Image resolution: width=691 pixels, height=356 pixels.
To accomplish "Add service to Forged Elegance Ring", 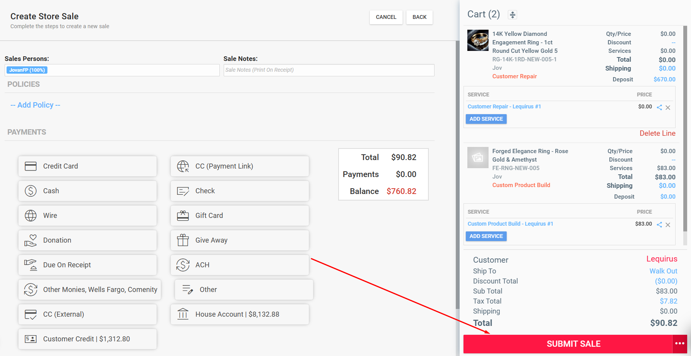I will tap(486, 236).
